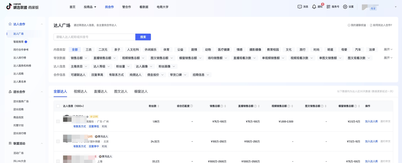Screen dimensions: 402x163
Task: Open the 投商品 dropdown in top nav
Action: [x=90, y=7]
